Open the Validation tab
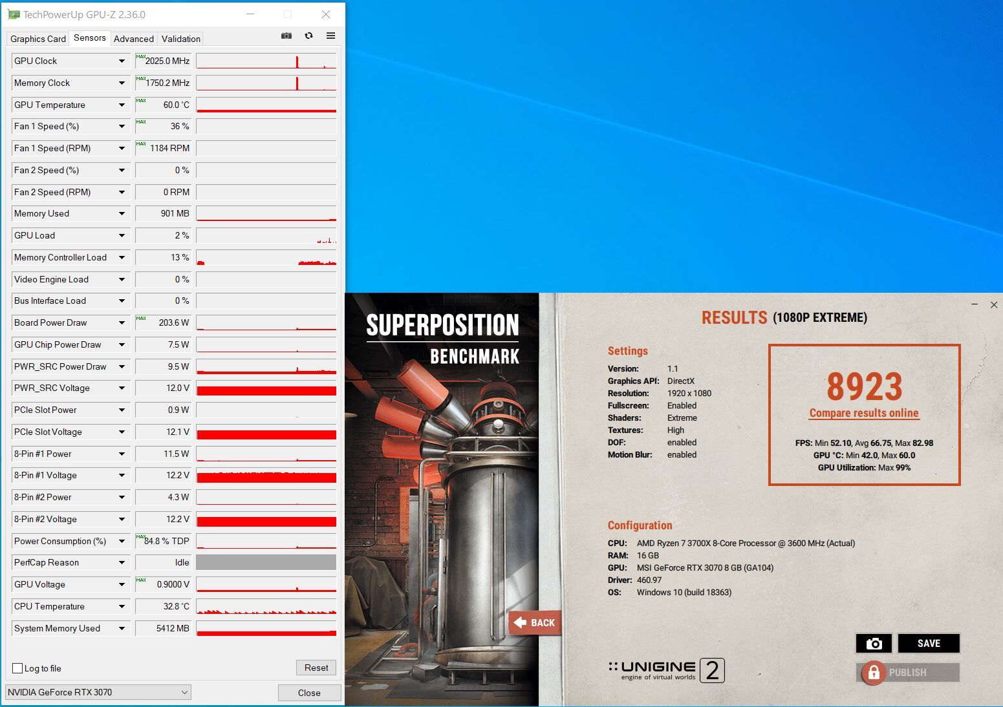Screen dimensions: 1003x707 point(181,39)
